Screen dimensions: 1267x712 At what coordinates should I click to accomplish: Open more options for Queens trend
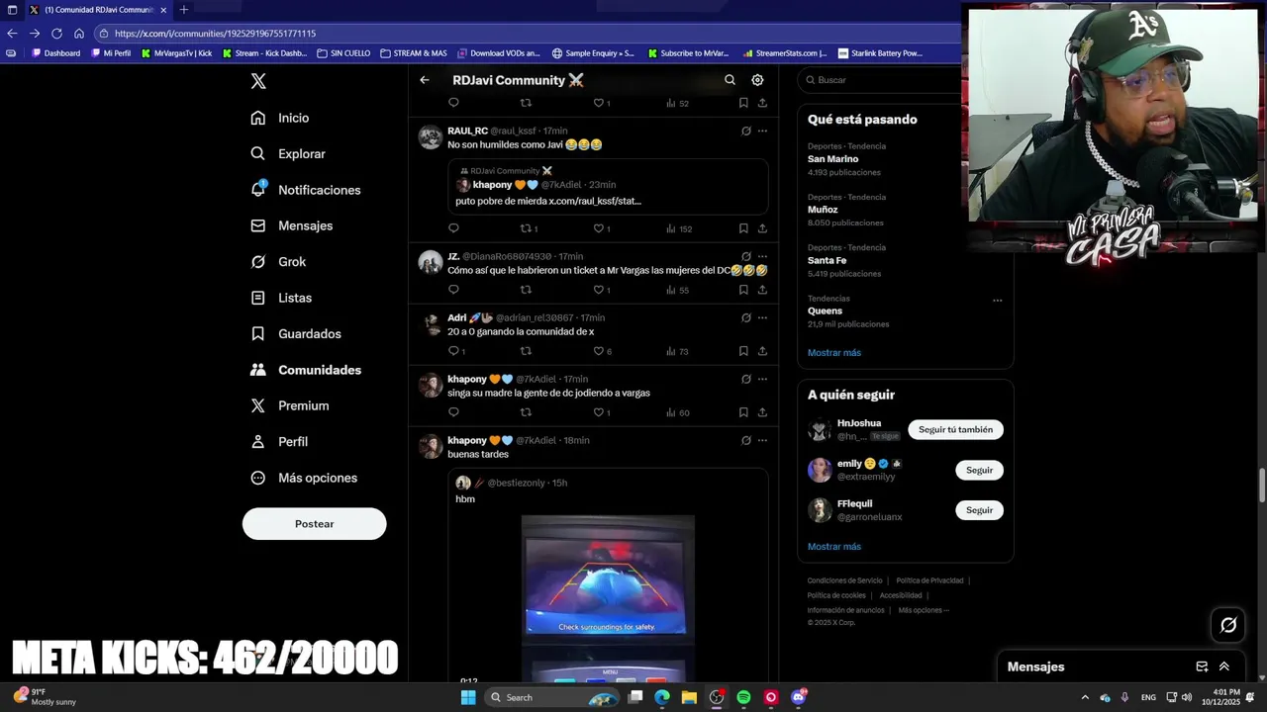coord(997,300)
